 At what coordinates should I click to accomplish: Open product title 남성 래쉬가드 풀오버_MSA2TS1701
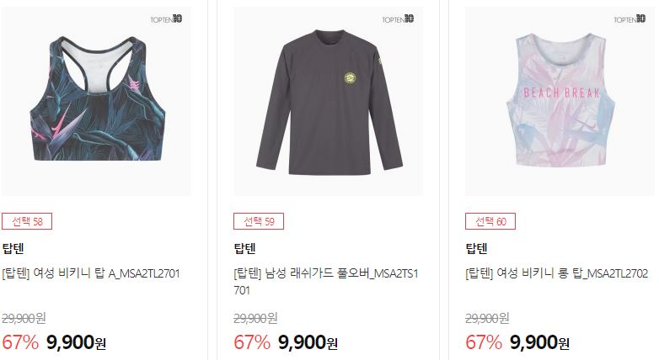point(326,282)
